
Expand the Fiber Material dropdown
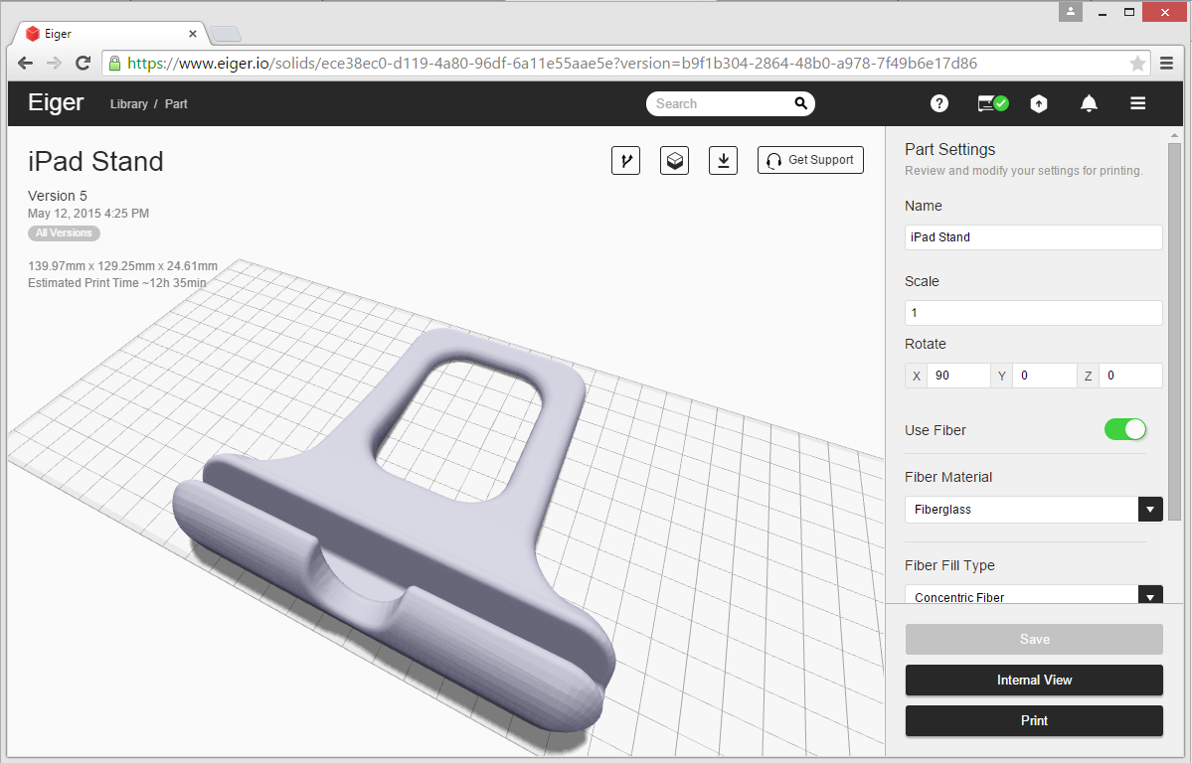click(1149, 510)
